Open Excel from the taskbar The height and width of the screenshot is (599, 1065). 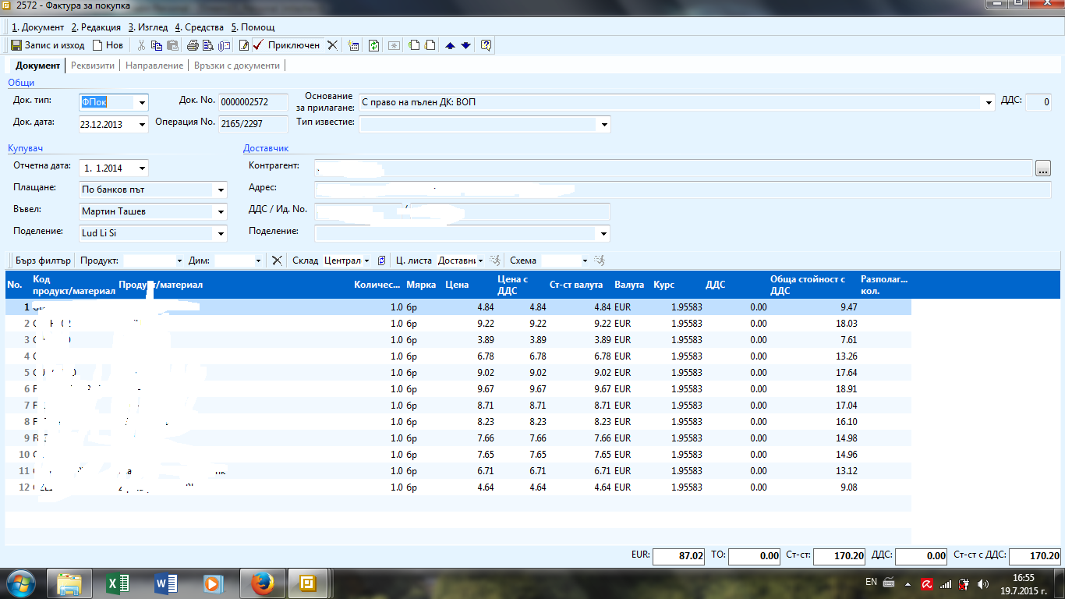(x=118, y=583)
